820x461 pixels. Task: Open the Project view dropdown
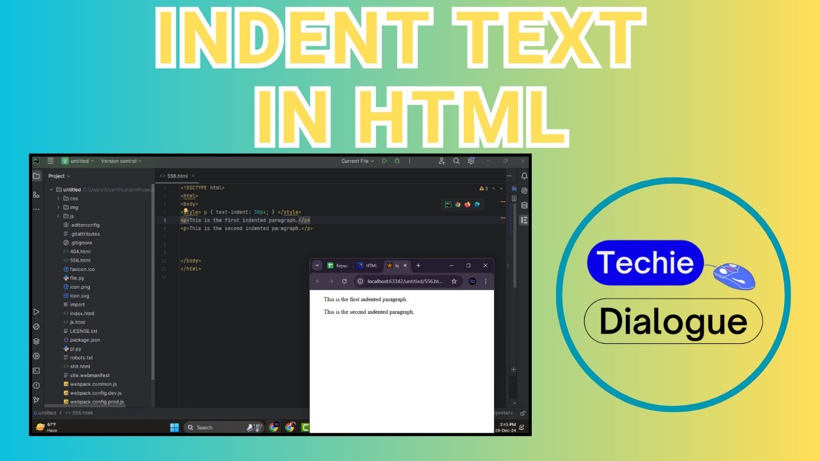tap(60, 176)
